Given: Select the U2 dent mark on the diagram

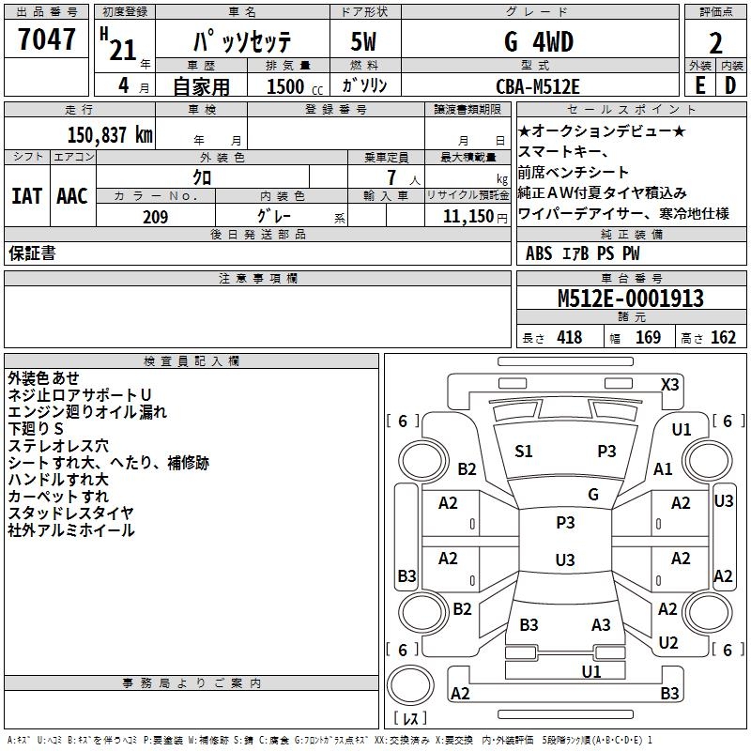Looking at the screenshot, I should (x=668, y=643).
